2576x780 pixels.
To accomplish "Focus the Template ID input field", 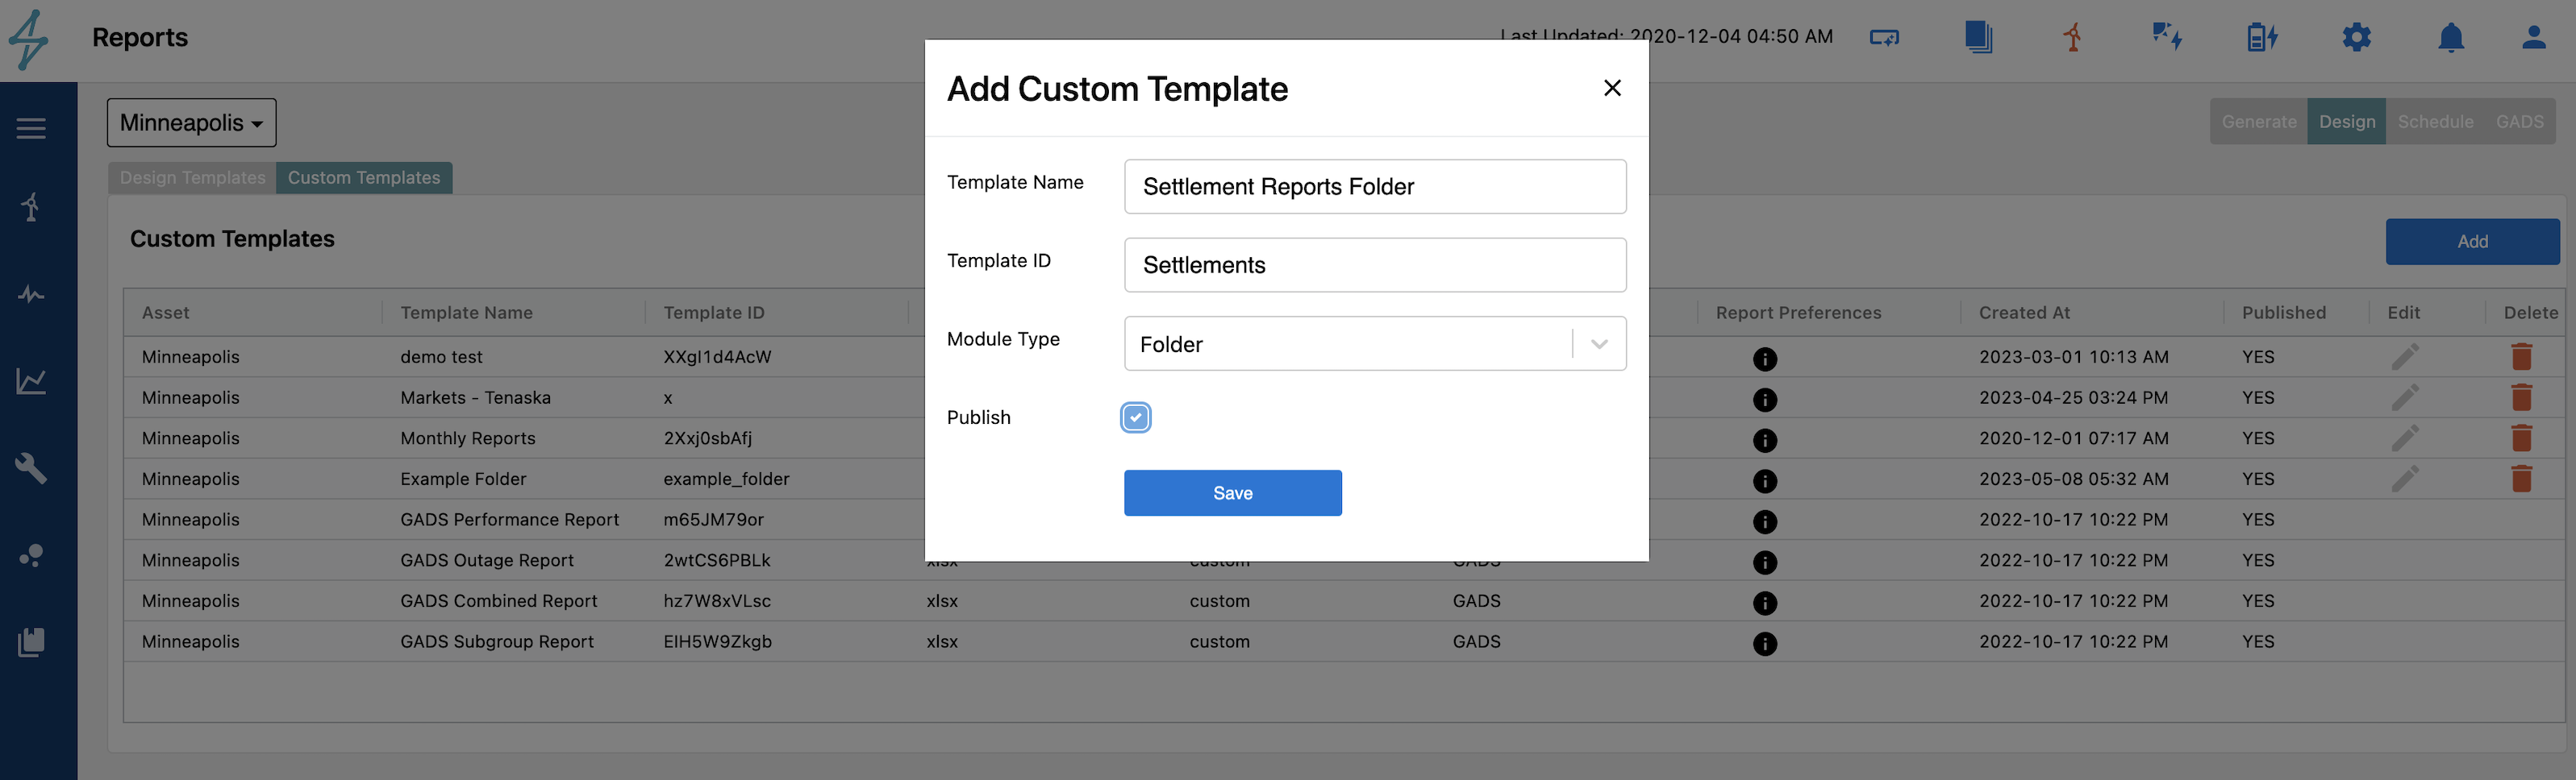I will (1375, 264).
